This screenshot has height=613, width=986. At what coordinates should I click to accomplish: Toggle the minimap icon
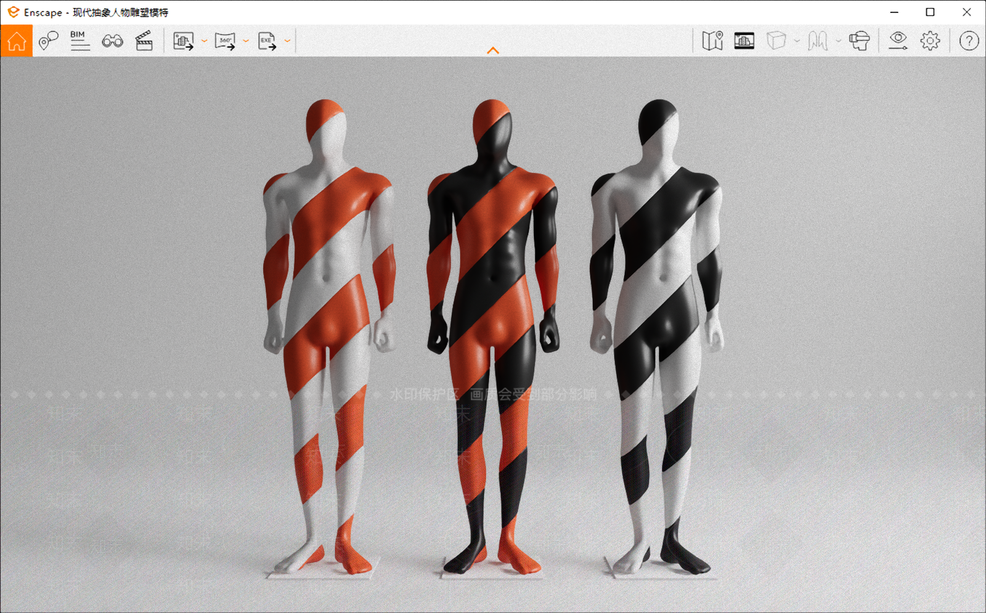tap(712, 41)
